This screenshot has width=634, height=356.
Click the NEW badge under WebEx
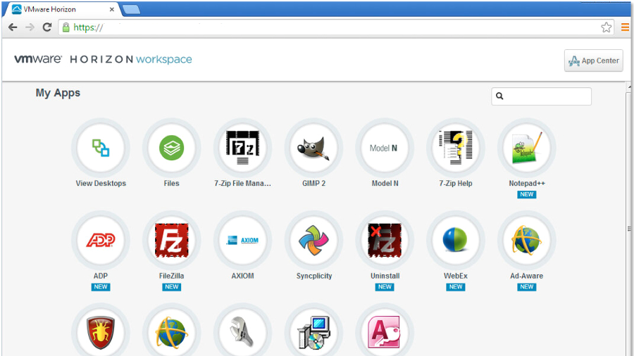pyautogui.click(x=456, y=287)
